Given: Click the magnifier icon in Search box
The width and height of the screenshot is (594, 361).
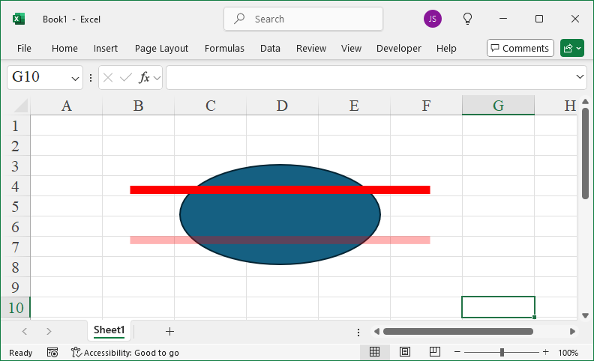Looking at the screenshot, I should 239,19.
